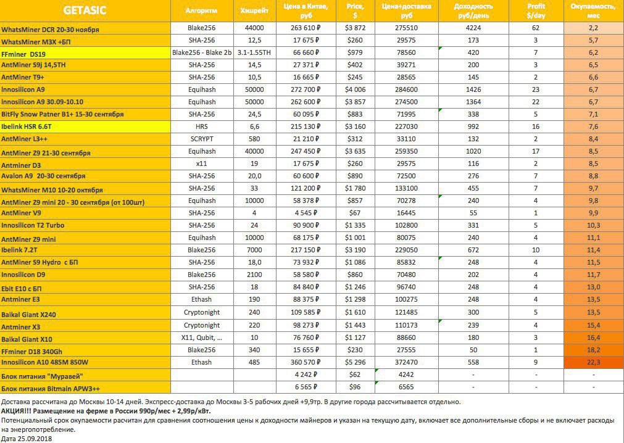Click the "1426" daily income cell

473,89
